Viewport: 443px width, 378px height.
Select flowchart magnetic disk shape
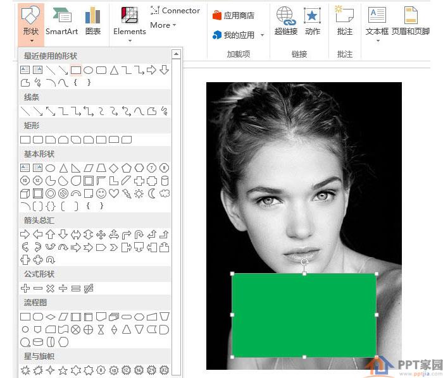[x=38, y=342]
